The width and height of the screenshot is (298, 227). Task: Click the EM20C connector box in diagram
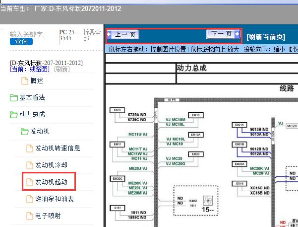click(118, 179)
